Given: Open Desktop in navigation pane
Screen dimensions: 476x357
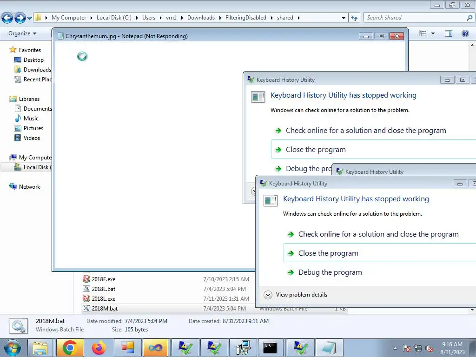Looking at the screenshot, I should [x=33, y=60].
